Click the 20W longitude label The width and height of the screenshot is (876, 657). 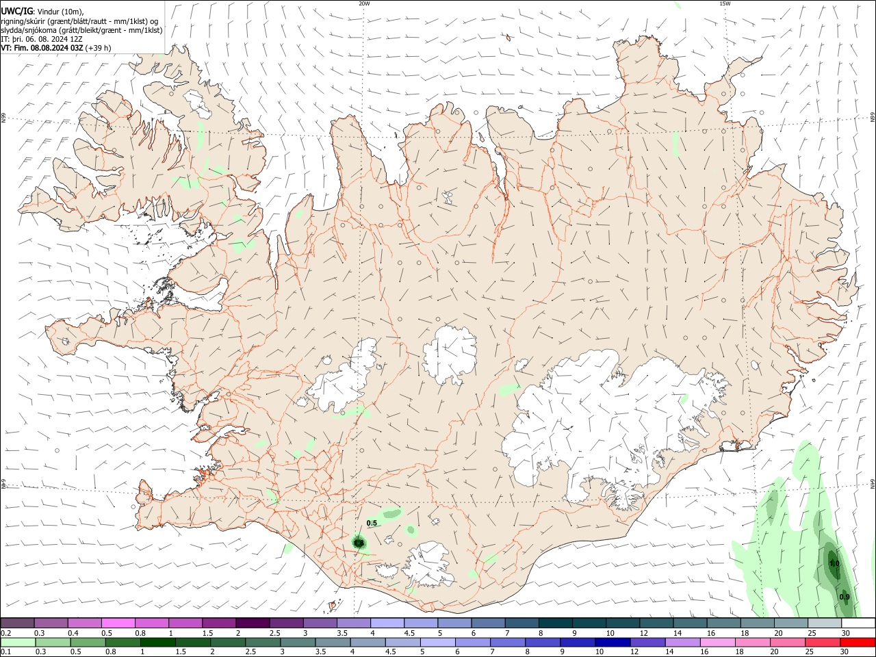click(364, 3)
